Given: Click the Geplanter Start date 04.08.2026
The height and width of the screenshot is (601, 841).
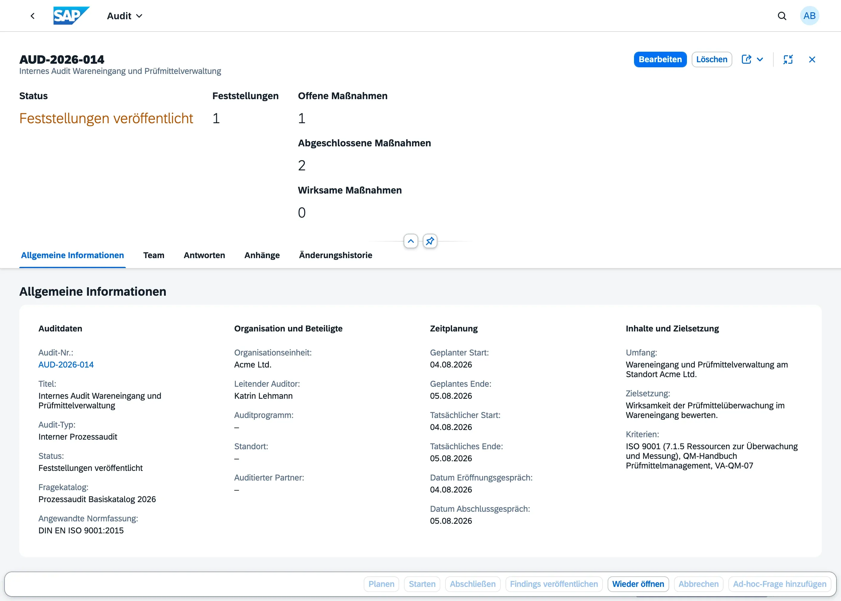Looking at the screenshot, I should click(451, 365).
